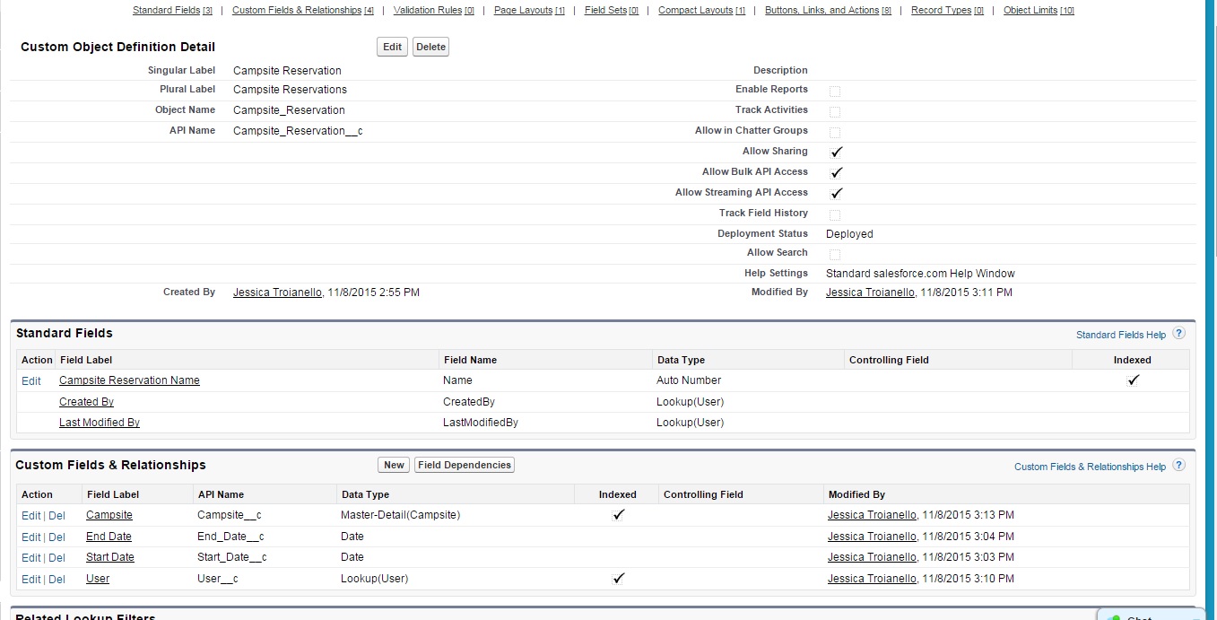Toggle the Enable Reports checkbox

pos(835,91)
